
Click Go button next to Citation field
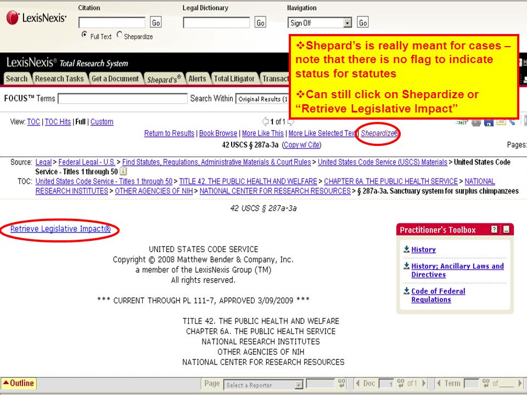coord(155,22)
